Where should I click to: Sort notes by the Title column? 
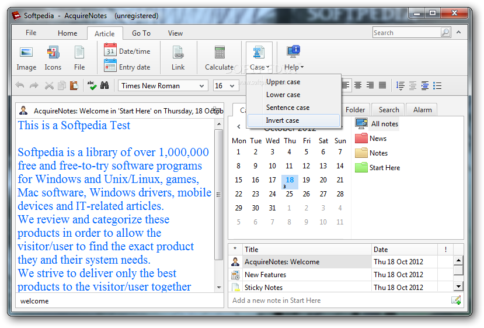tap(307, 250)
